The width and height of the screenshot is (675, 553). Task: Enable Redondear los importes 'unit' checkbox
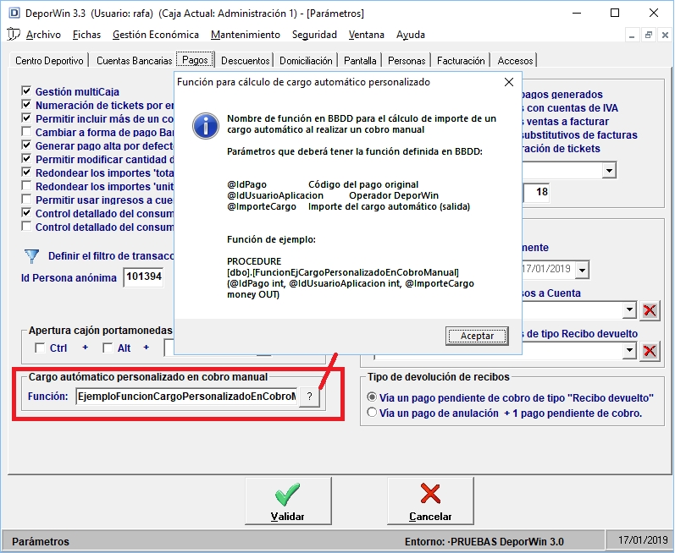(26, 186)
